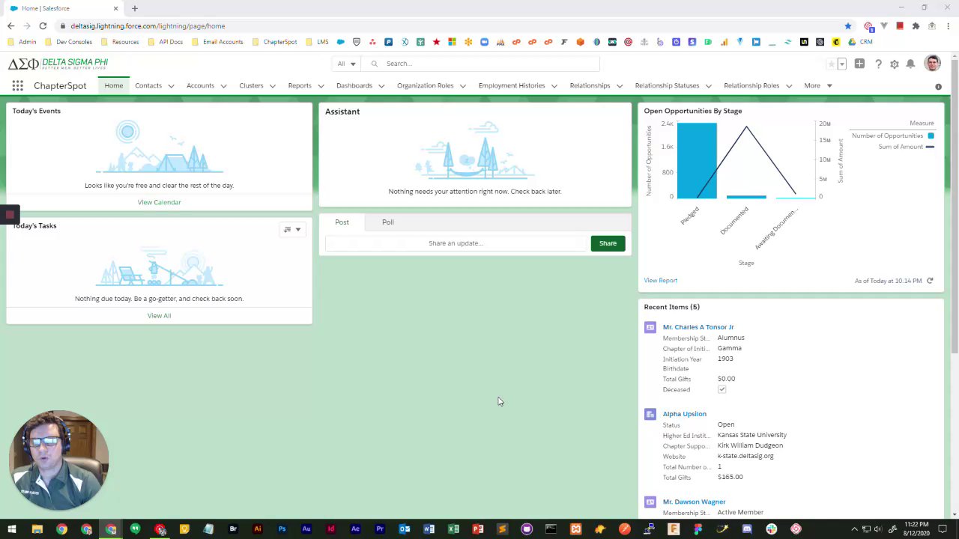Open a new Chrome tab
Viewport: 959px width, 539px height.
[135, 8]
